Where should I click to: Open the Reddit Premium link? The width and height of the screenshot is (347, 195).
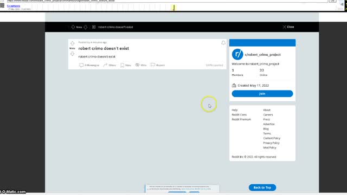point(241,119)
